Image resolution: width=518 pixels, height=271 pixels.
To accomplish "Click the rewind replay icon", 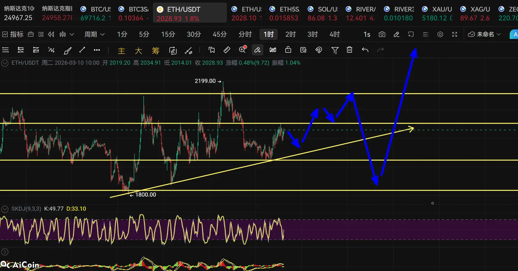I will point(51,34).
